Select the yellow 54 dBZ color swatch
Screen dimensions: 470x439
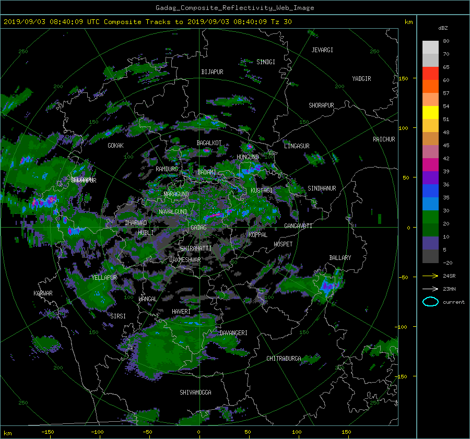pos(430,112)
